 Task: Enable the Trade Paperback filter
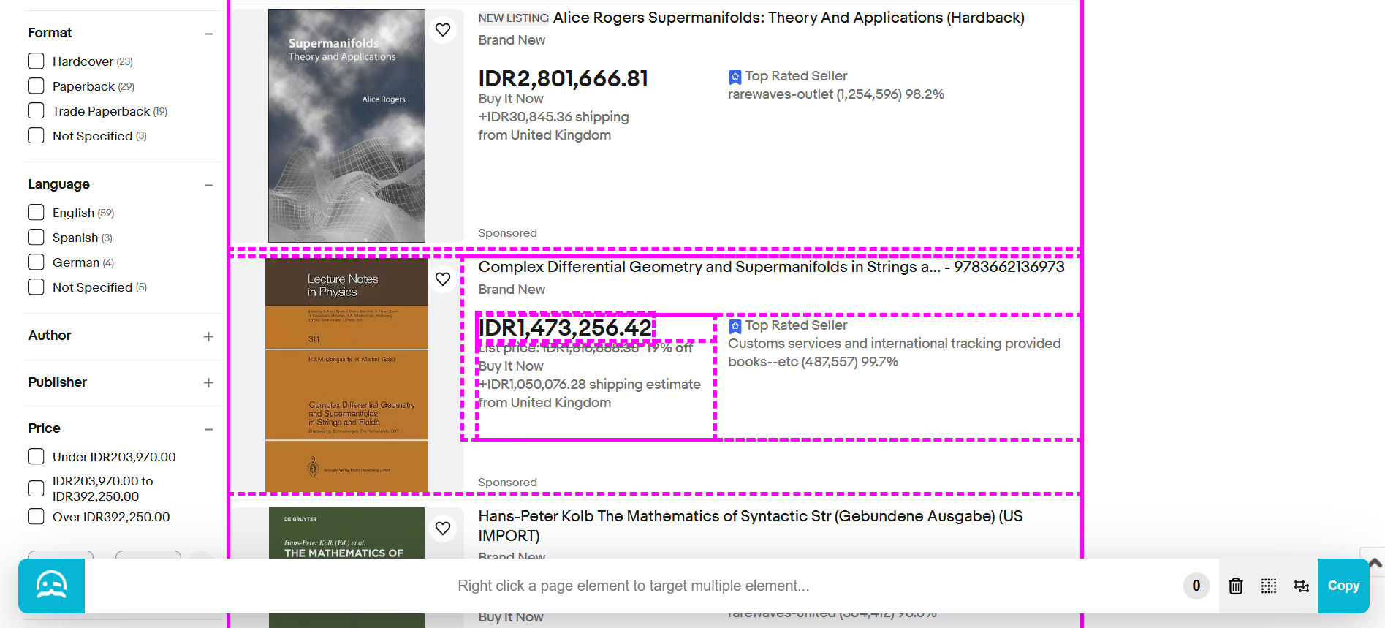[36, 111]
